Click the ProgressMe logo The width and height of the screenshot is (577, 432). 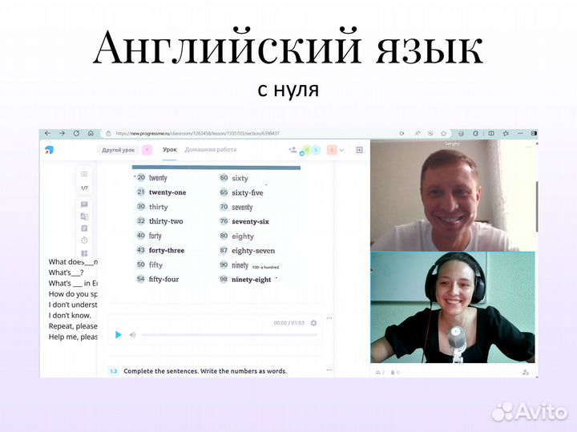coord(49,150)
